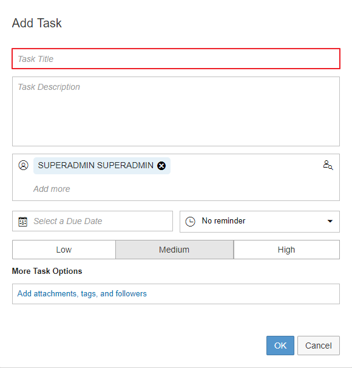Screen dimensions: 352x368
Task: Click the reminder clock icon
Action: pyautogui.click(x=190, y=222)
